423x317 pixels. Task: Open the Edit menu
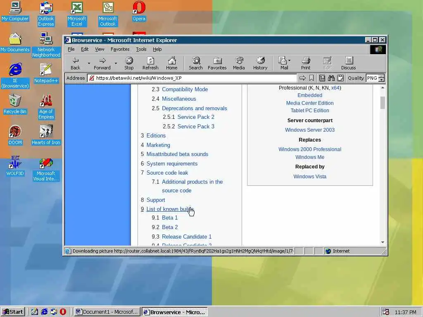[x=85, y=50]
